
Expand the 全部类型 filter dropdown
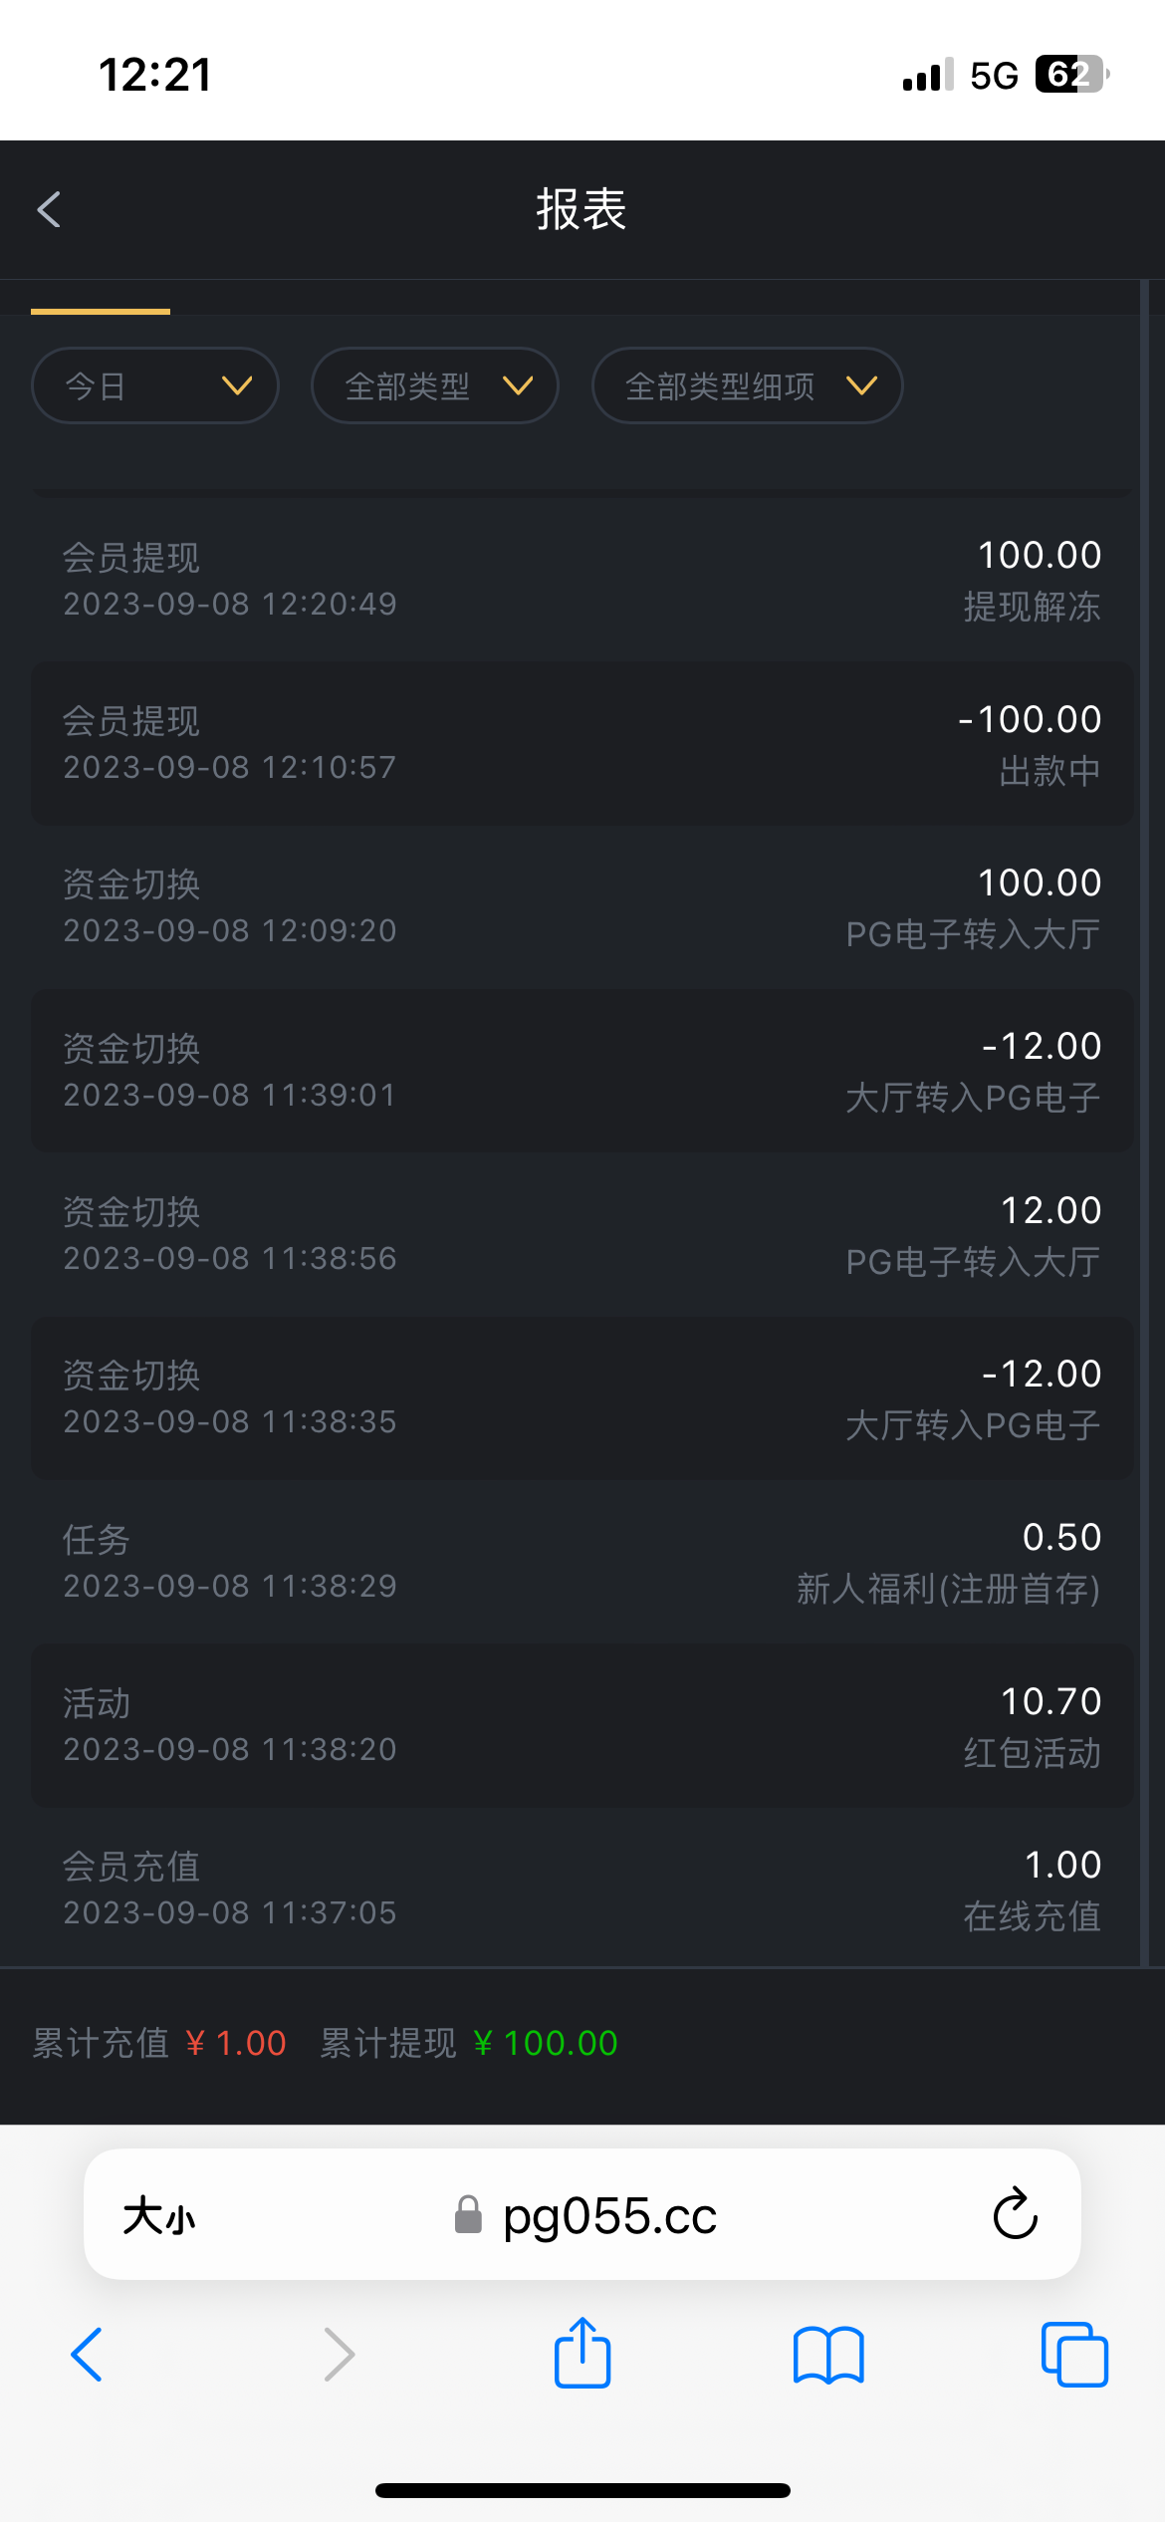coord(435,385)
